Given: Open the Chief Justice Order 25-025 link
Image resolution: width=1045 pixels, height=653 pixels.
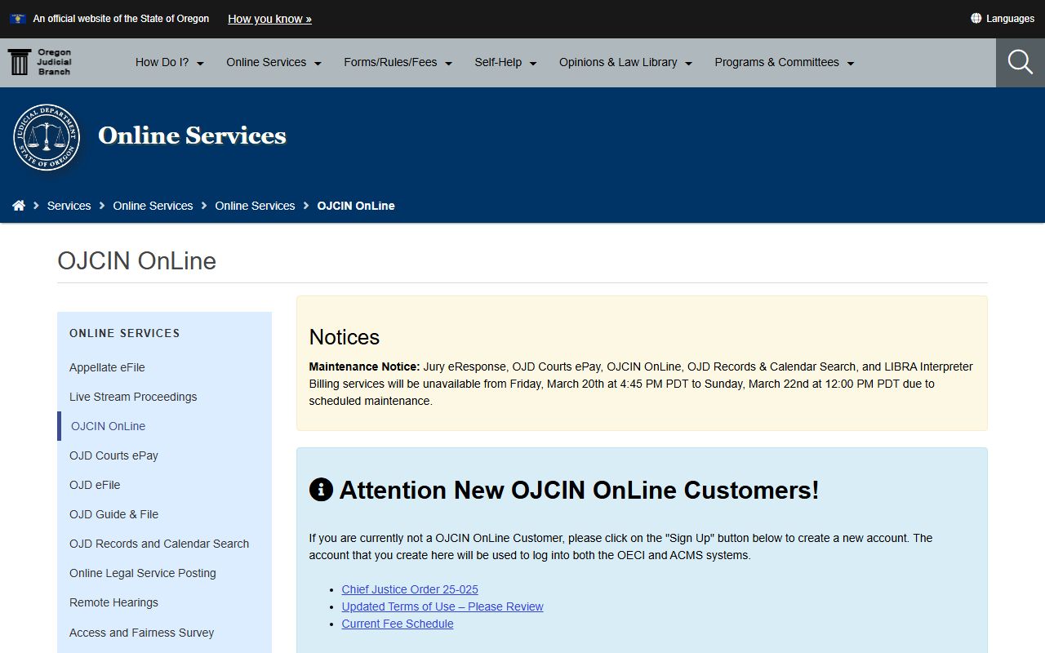Looking at the screenshot, I should pos(410,589).
